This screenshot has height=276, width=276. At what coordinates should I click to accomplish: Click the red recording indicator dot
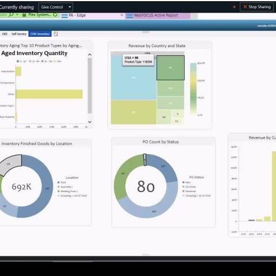[x=234, y=7]
